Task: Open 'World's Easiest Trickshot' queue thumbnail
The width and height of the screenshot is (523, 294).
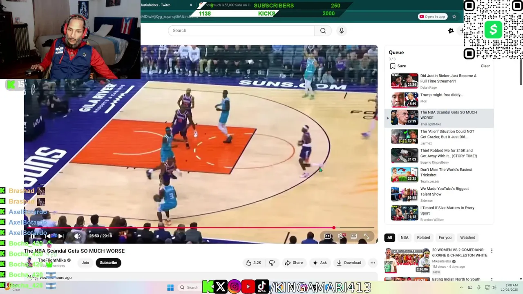Action: [x=405, y=175]
